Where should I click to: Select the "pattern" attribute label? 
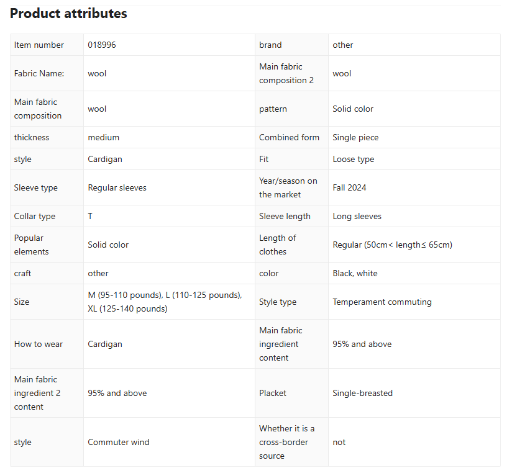[x=273, y=109]
